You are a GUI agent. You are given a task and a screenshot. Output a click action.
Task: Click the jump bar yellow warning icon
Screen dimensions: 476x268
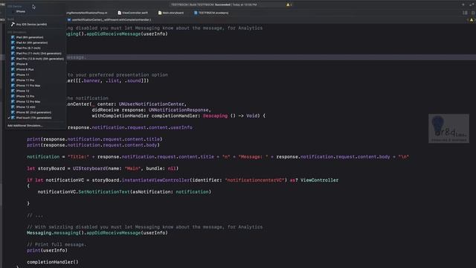tap(472, 20)
